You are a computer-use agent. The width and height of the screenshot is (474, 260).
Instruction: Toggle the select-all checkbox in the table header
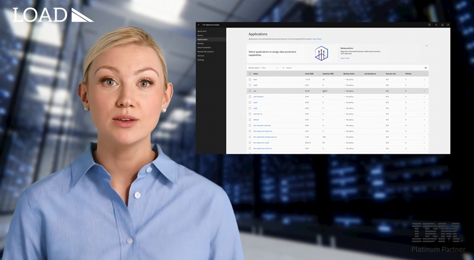click(250, 73)
